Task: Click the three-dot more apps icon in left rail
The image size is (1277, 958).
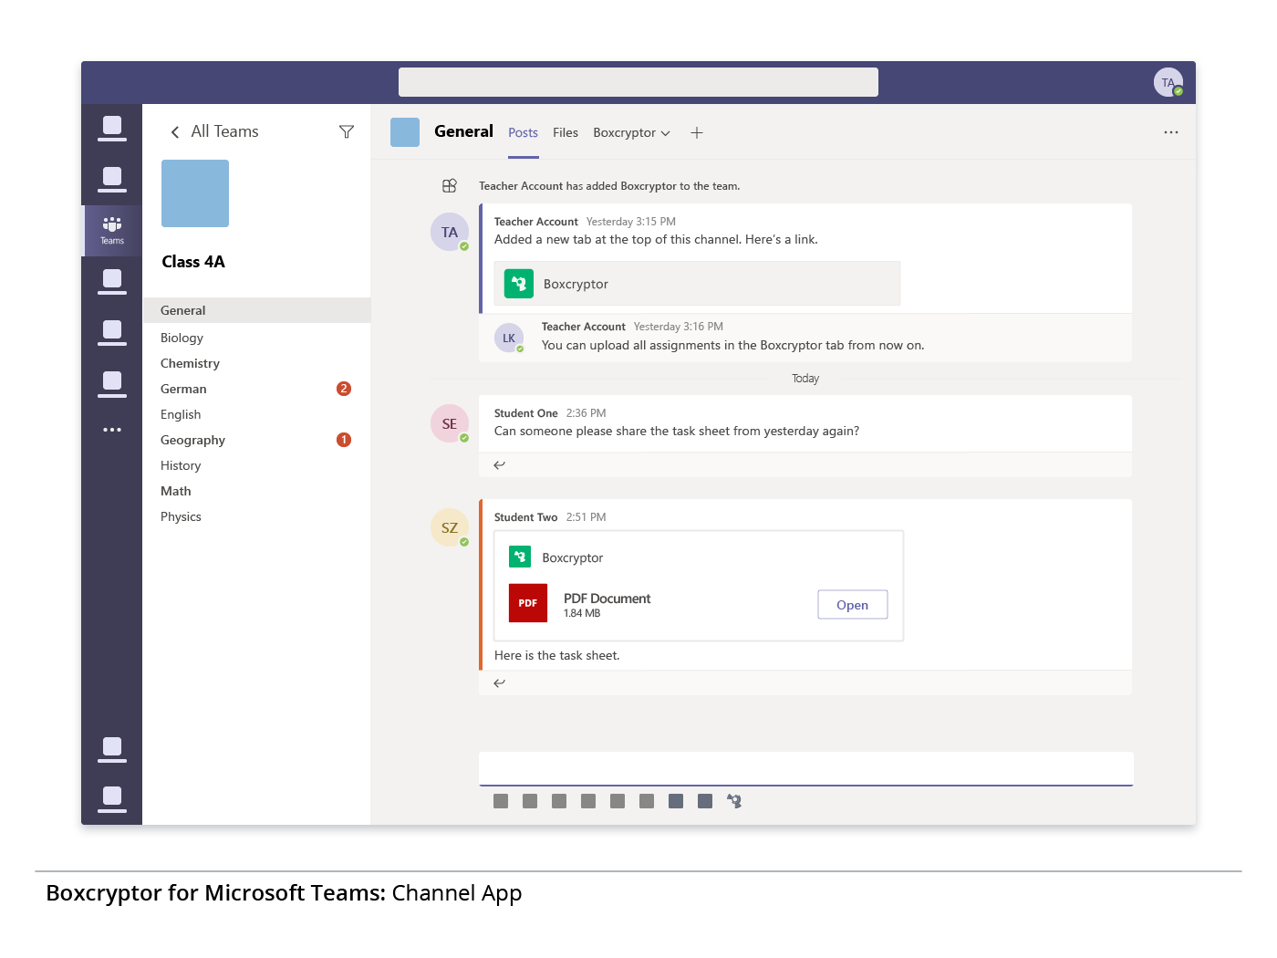Action: point(112,430)
